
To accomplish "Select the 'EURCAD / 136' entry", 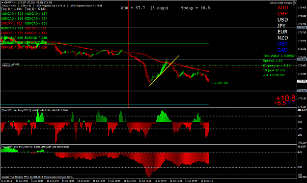I will coord(36,38).
